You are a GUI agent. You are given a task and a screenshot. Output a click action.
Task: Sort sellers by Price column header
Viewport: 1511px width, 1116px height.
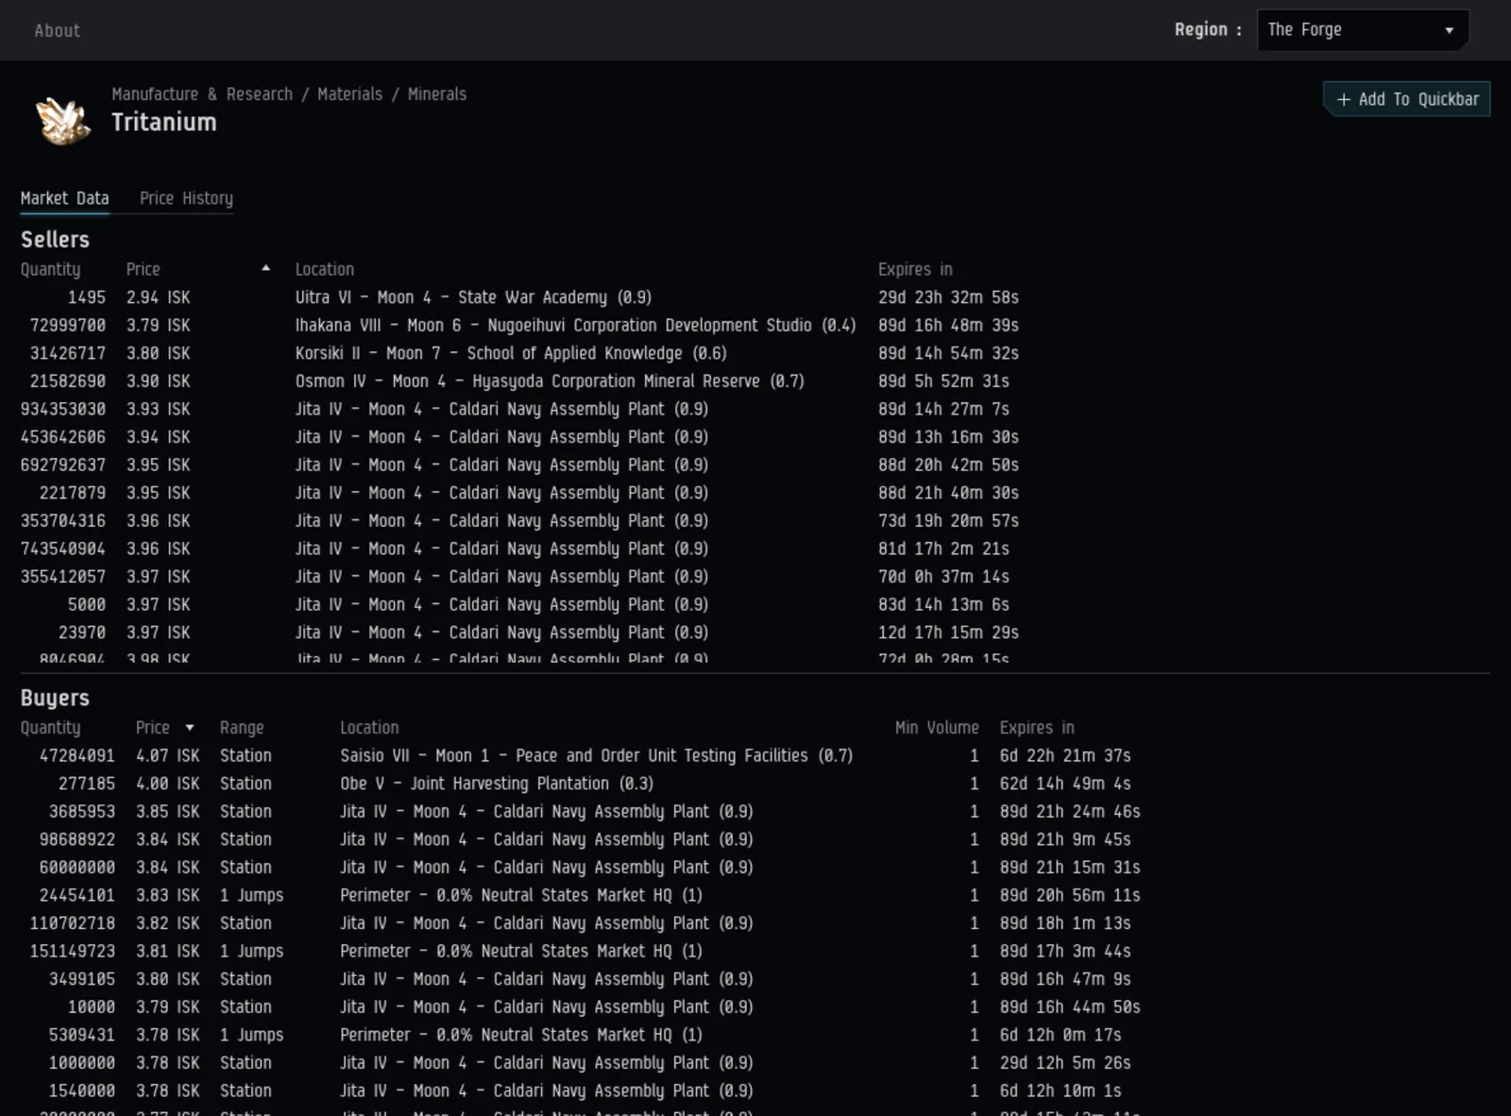click(143, 269)
